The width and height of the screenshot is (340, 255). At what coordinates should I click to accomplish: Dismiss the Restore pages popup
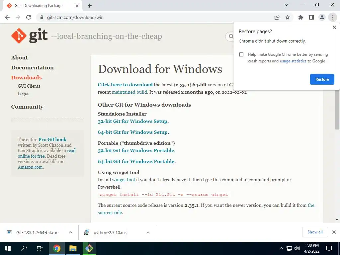(334, 27)
